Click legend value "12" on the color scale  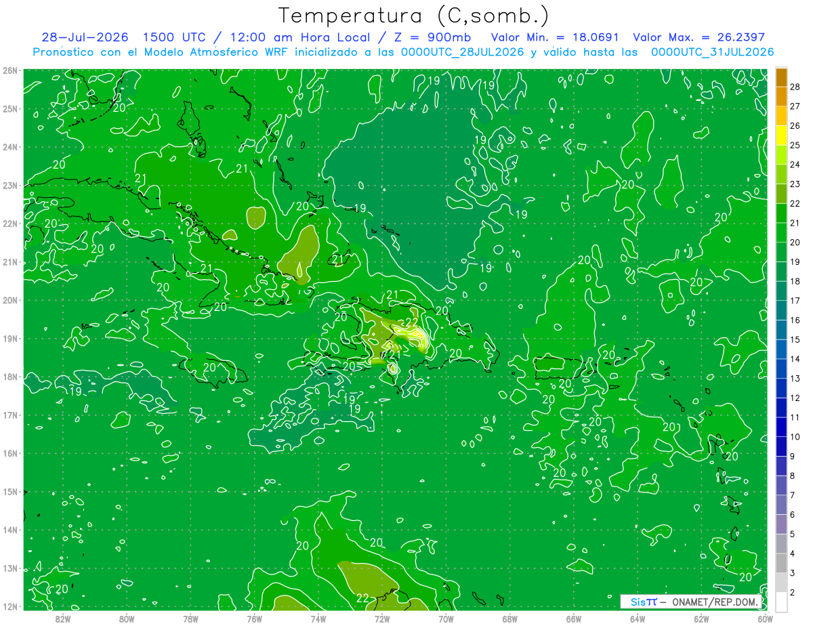point(795,398)
